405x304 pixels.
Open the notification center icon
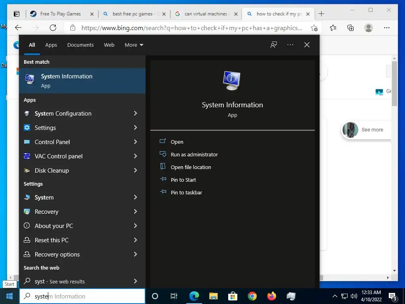393,296
